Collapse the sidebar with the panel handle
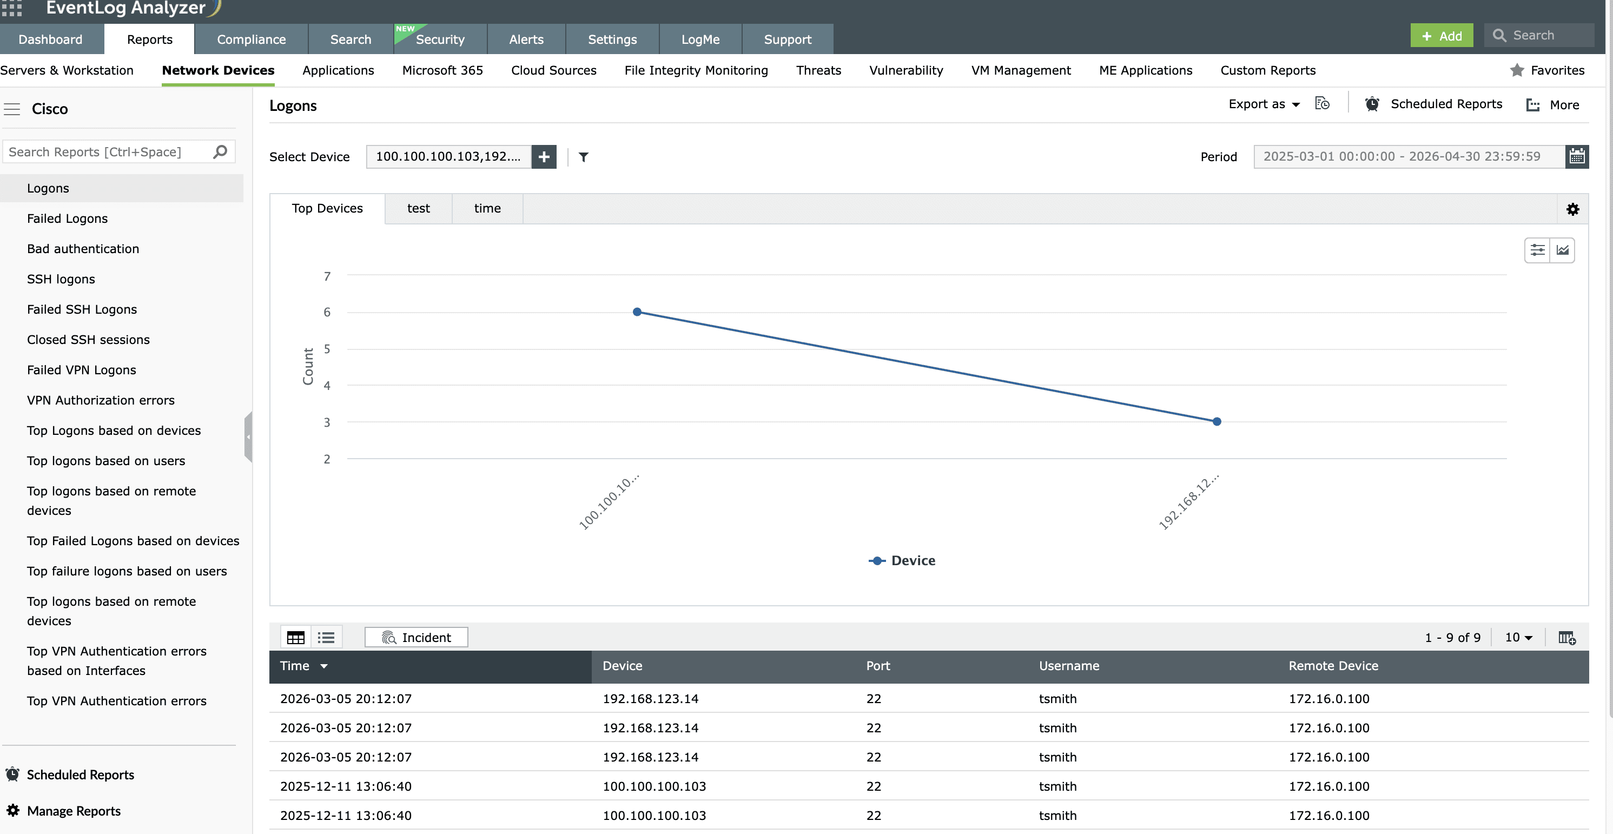 click(248, 437)
